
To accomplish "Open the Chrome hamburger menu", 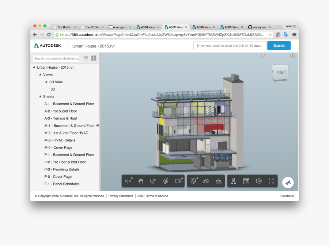I will pos(294,35).
